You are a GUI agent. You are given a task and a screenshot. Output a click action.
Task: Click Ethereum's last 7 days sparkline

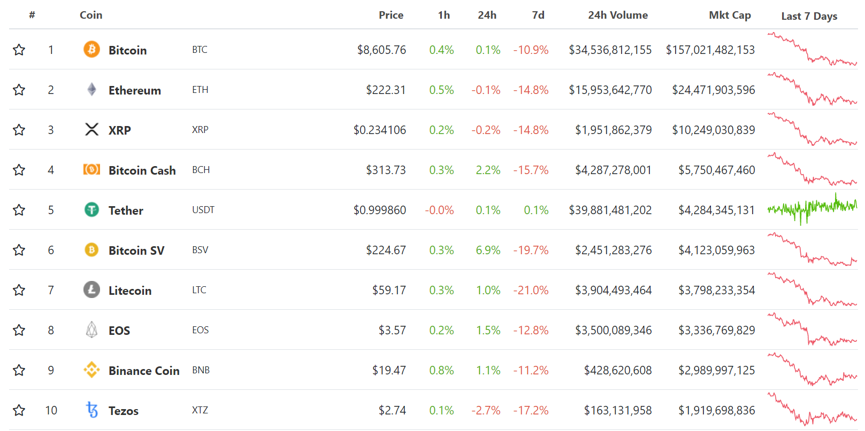tap(812, 90)
